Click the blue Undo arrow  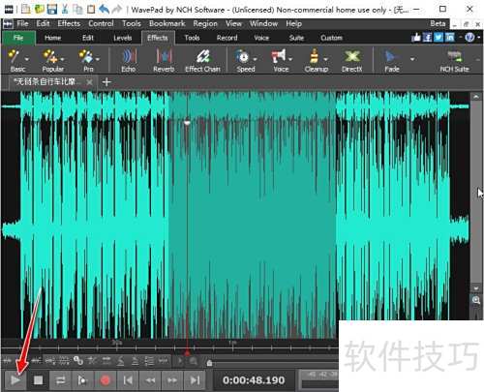coord(104,9)
